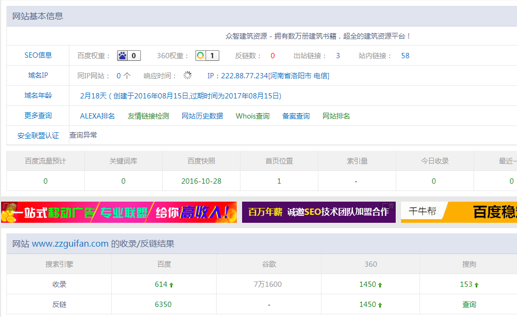This screenshot has height=317, width=517.
Task: Click green up arrow next to 614
Action: coord(171,285)
